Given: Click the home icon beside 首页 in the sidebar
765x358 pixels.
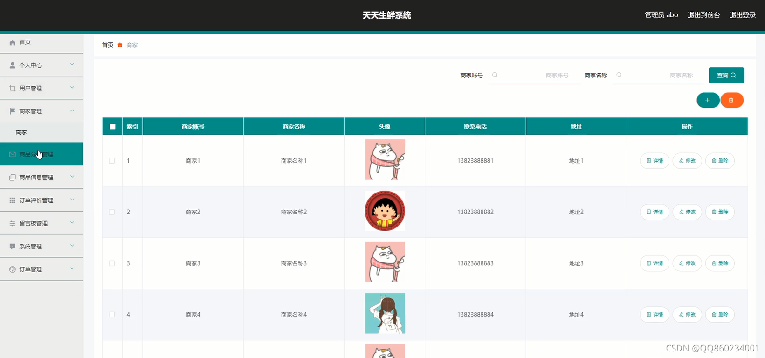Looking at the screenshot, I should (x=13, y=42).
